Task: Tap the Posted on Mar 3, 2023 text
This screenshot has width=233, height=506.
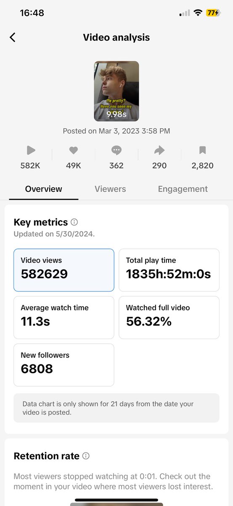Action: (116, 131)
